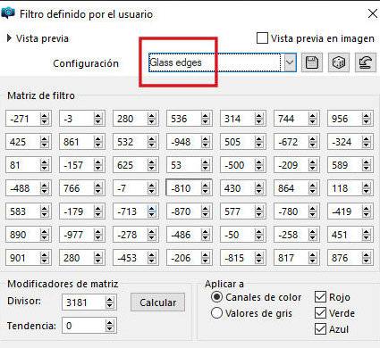Select the Canales de color radio button
Screen dimensions: 380x348
216,297
